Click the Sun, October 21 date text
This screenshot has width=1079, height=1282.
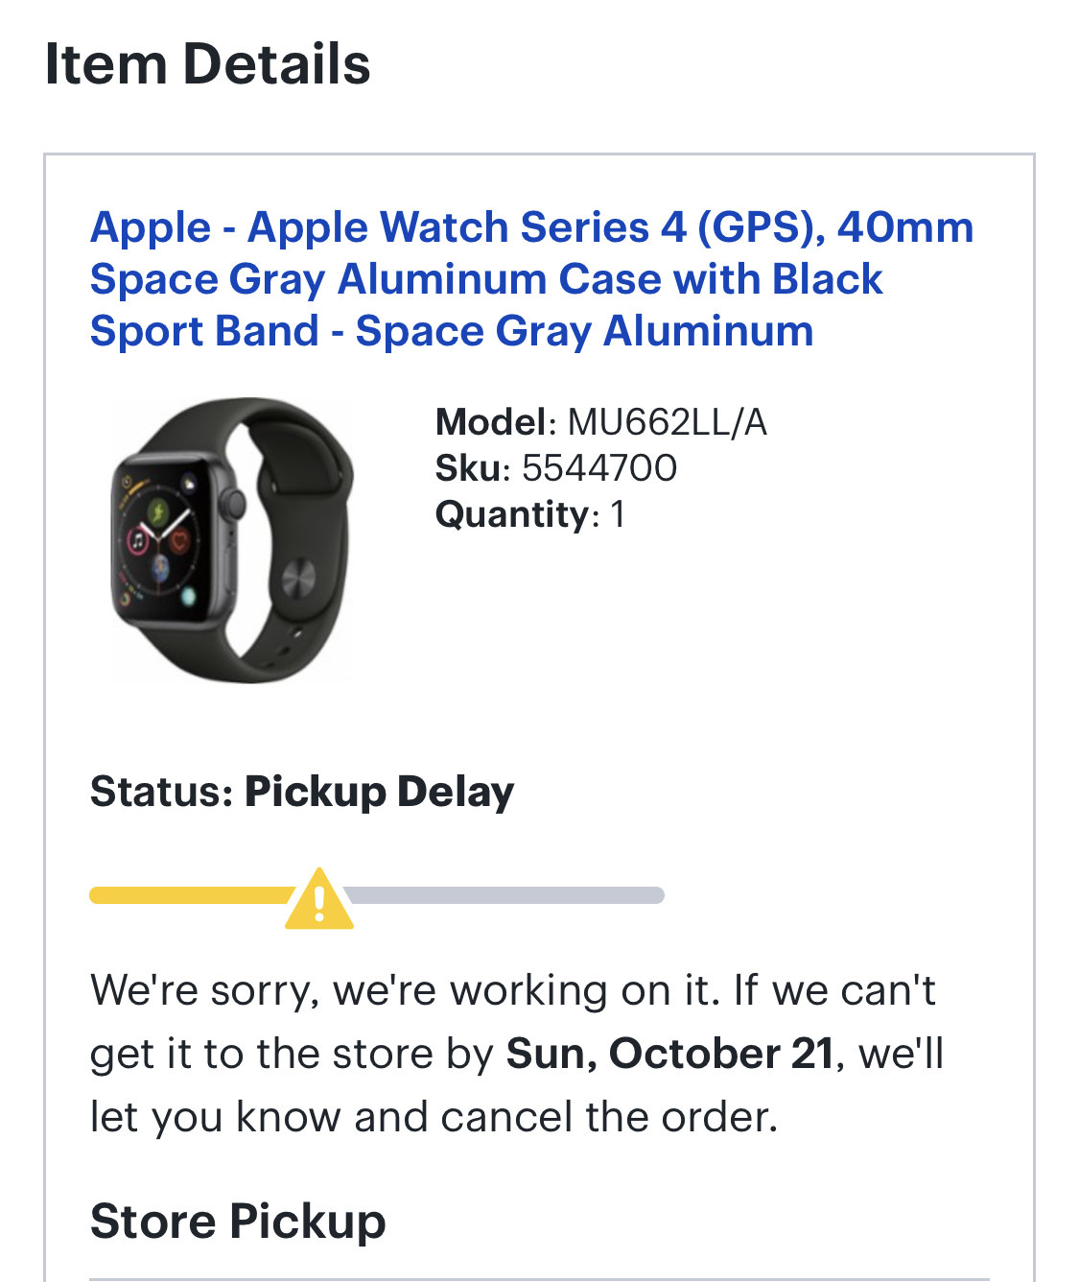[669, 1054]
